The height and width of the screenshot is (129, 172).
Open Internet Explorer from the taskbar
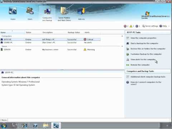point(25,125)
